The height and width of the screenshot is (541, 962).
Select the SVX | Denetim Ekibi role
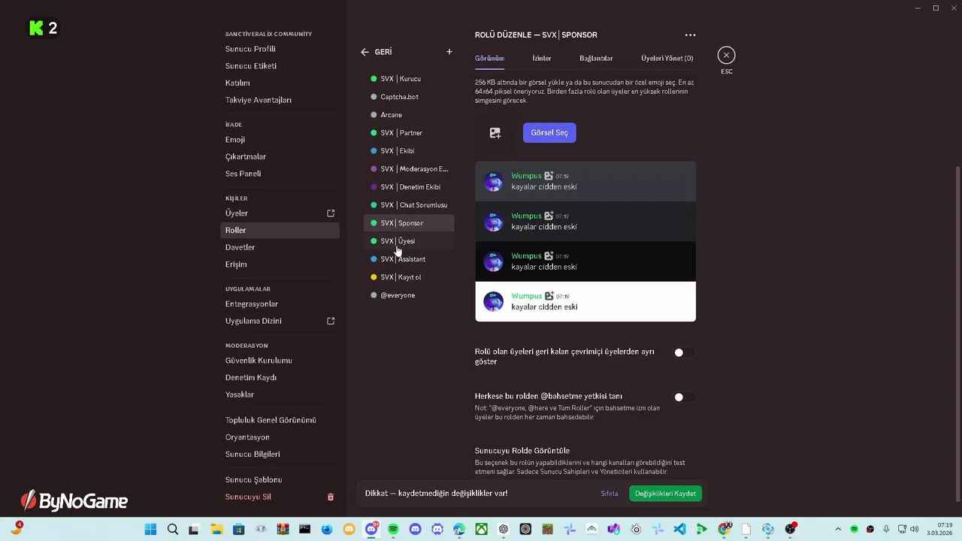coord(409,187)
